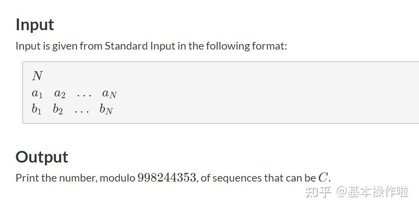Click the a₁ term in the format block
This screenshot has height=209, width=419.
point(37,94)
